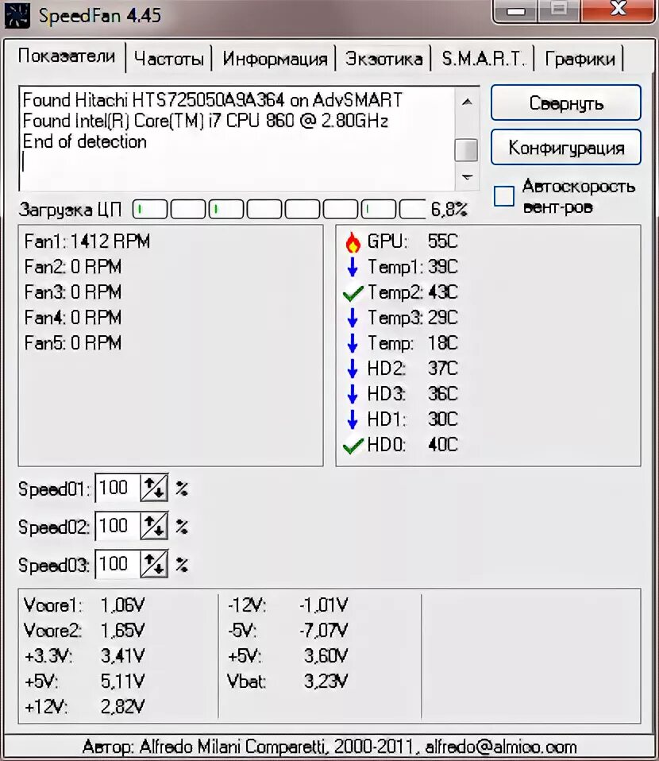Click the green checkmark beside Temp2
659x761 pixels.
pyautogui.click(x=353, y=292)
